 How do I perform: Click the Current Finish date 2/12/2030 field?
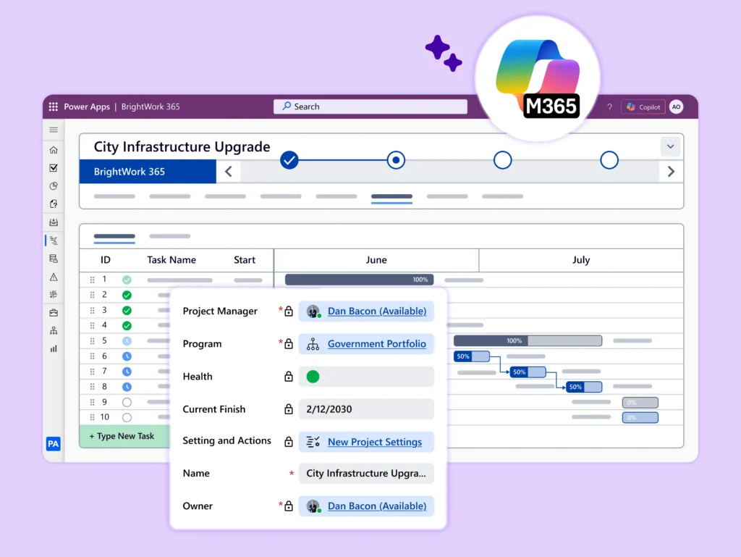coord(366,409)
